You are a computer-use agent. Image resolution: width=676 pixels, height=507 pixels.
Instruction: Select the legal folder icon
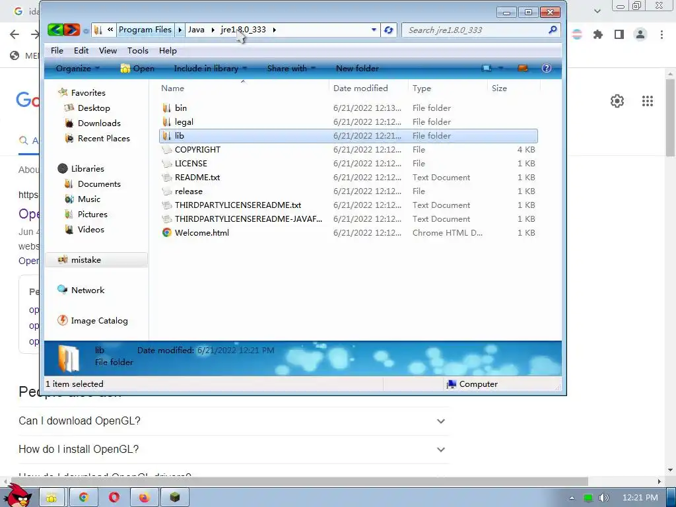(x=167, y=121)
